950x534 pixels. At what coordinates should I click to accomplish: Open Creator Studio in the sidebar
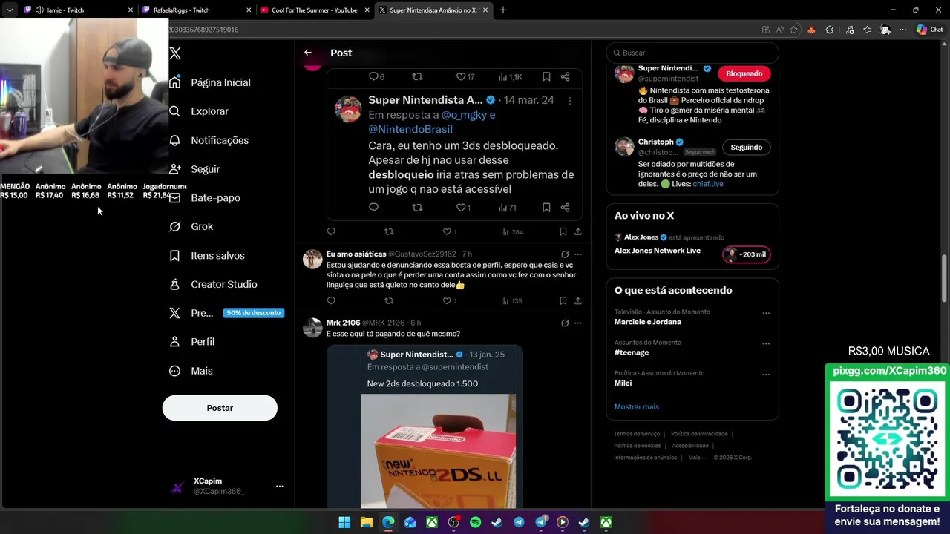(213, 285)
